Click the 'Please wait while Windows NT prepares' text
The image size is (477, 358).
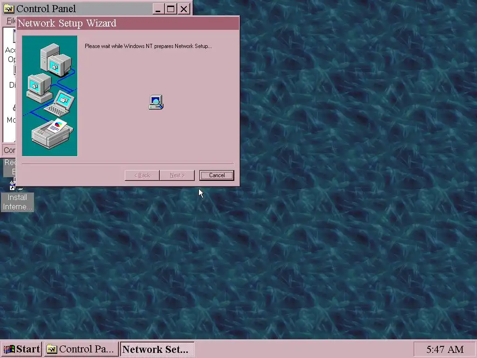[148, 46]
